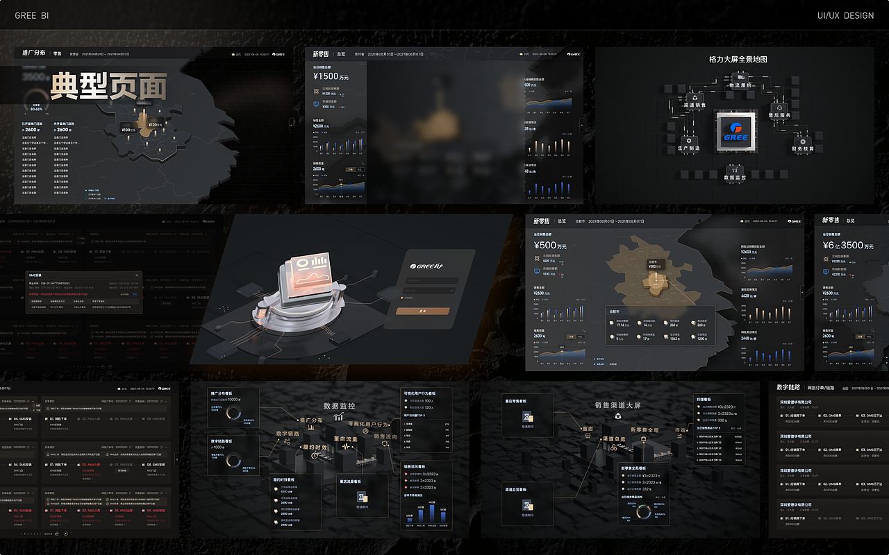Click the hourglass icon in 重店流量看板
Viewport: 889px width, 555px height.
[363, 497]
